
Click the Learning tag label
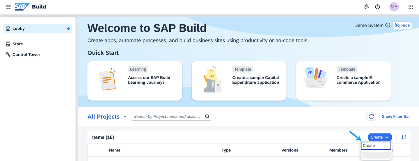point(138,69)
